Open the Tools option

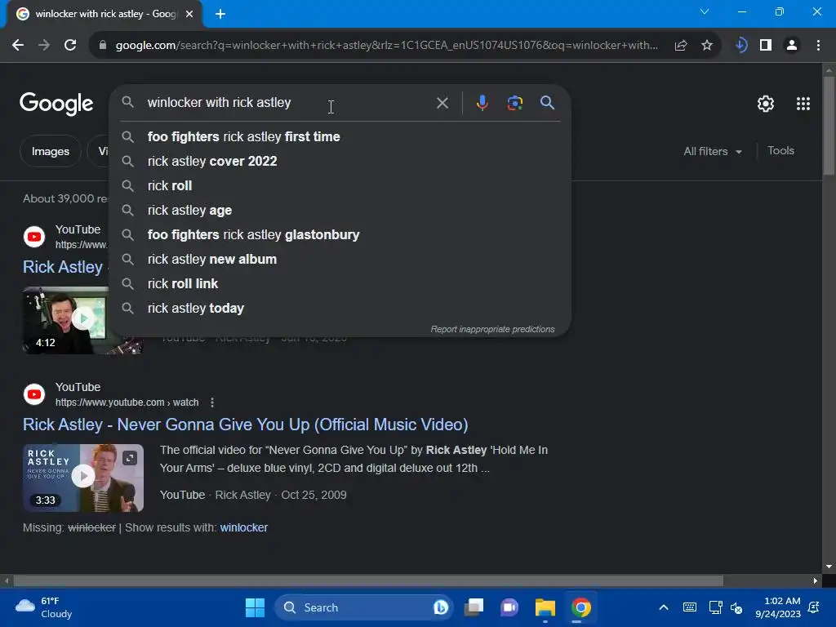point(780,151)
